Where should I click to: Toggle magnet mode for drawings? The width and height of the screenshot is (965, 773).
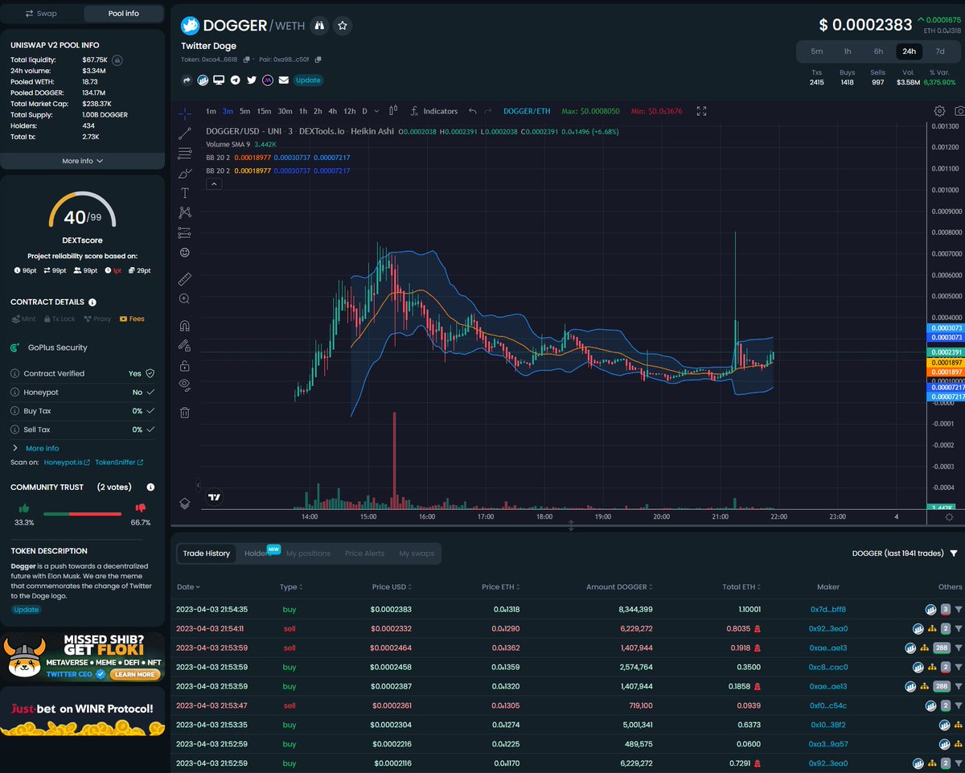[185, 326]
